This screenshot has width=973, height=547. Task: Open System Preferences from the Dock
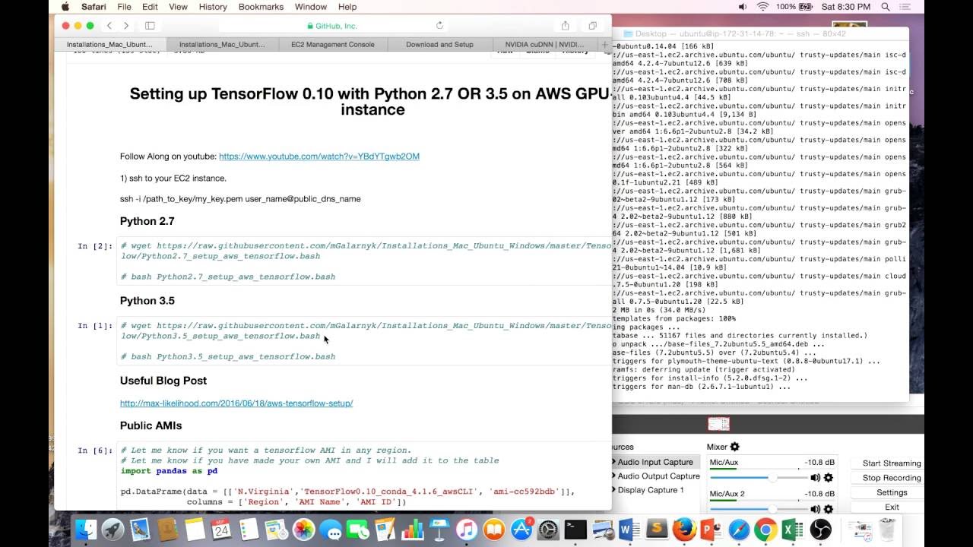(548, 530)
